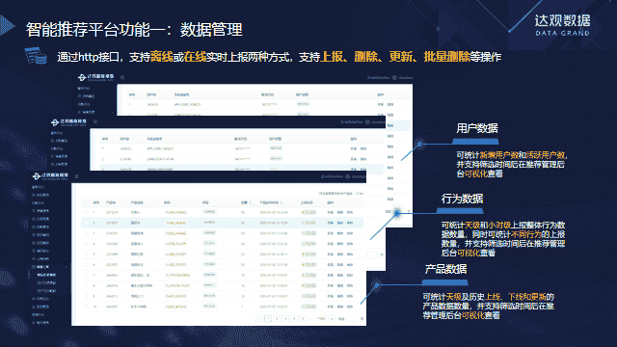Click the glowing marker dot pointing to 行为数据
The image size is (617, 347).
tap(397, 213)
